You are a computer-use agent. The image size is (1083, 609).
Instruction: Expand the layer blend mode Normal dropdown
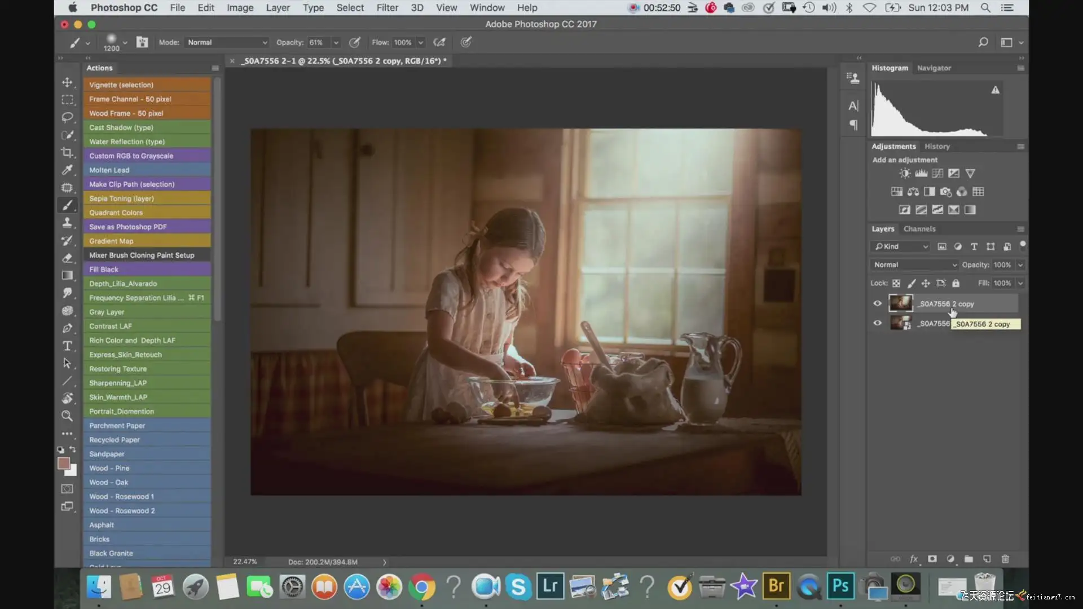pos(914,264)
